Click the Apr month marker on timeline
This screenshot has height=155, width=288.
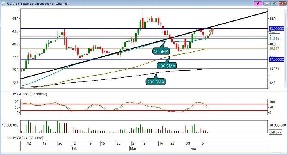pyautogui.click(x=194, y=148)
